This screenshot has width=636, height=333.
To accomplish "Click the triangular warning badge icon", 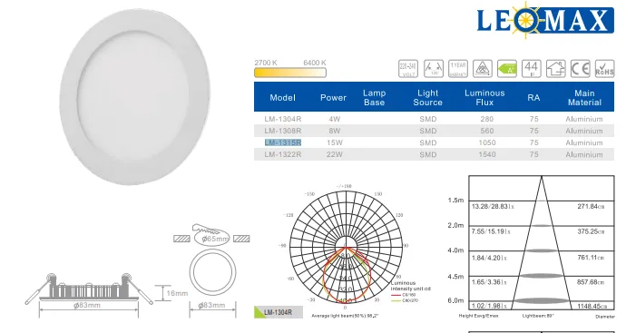I will (483, 68).
